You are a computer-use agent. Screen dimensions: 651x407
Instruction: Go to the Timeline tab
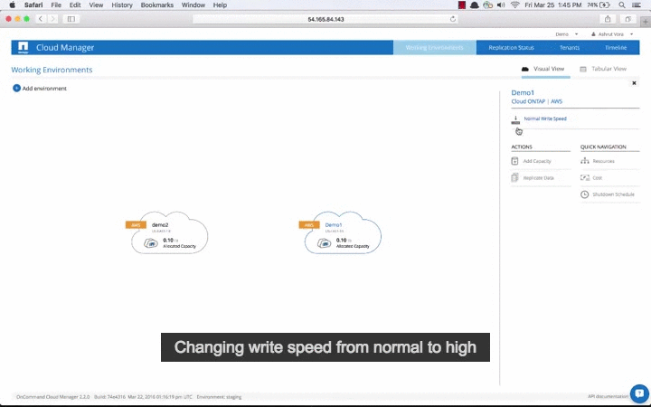pyautogui.click(x=616, y=47)
